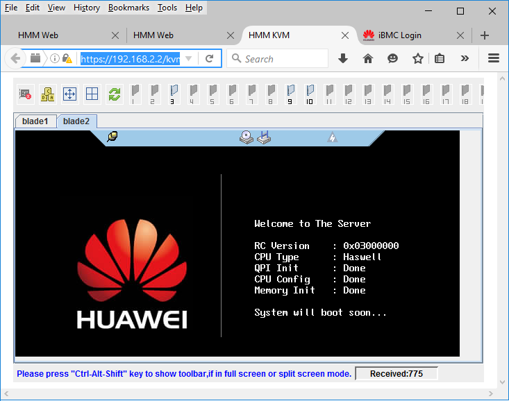Select blade slot 7 icon
This screenshot has width=509, height=401.
(x=252, y=94)
